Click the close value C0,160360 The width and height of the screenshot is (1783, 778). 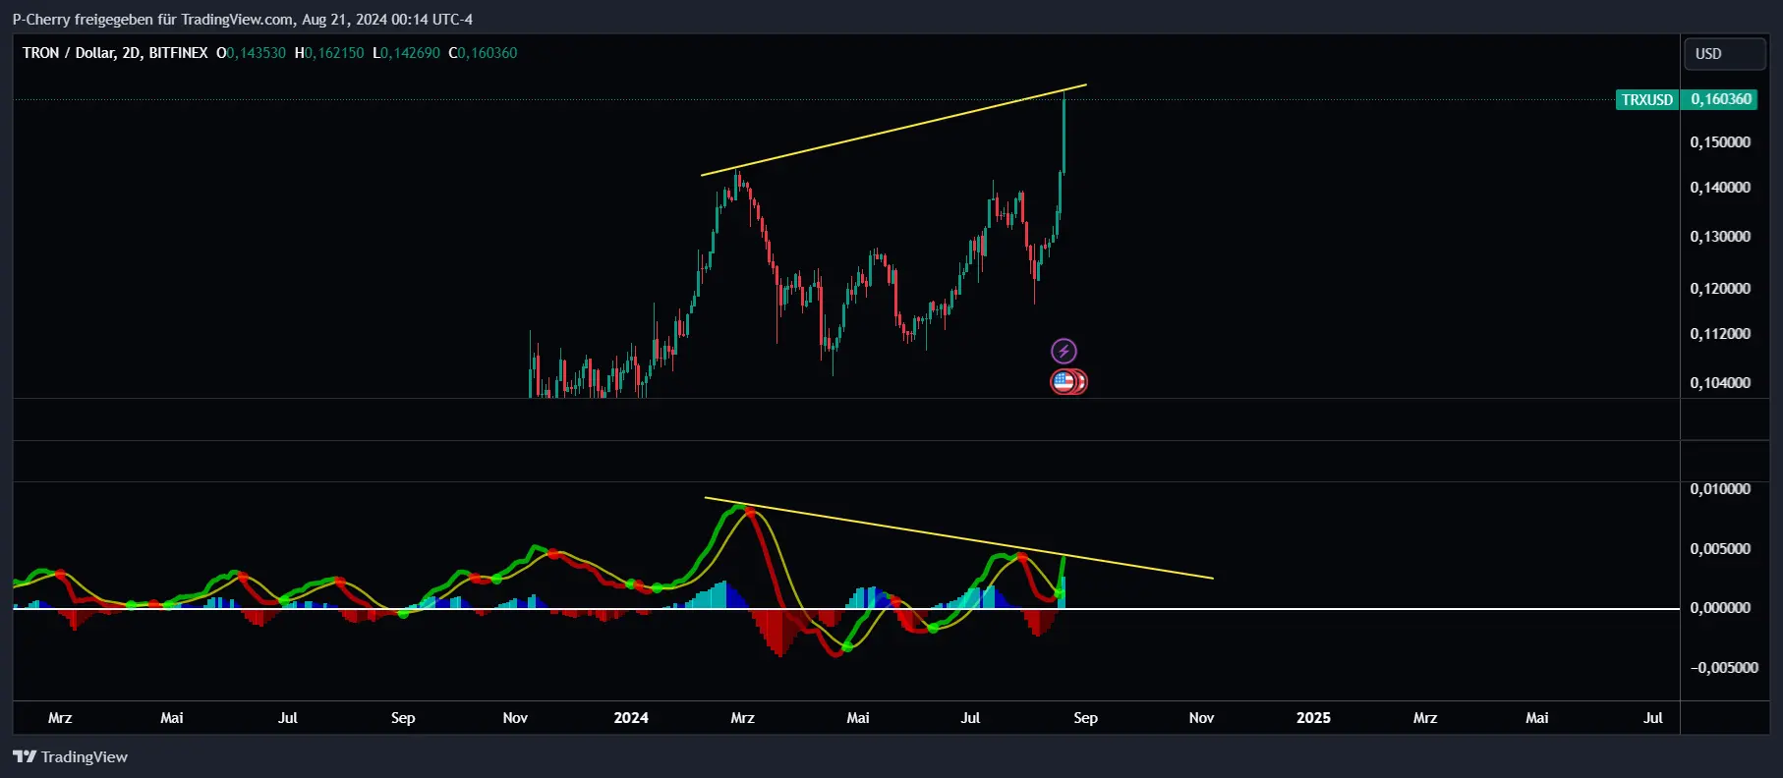point(483,53)
